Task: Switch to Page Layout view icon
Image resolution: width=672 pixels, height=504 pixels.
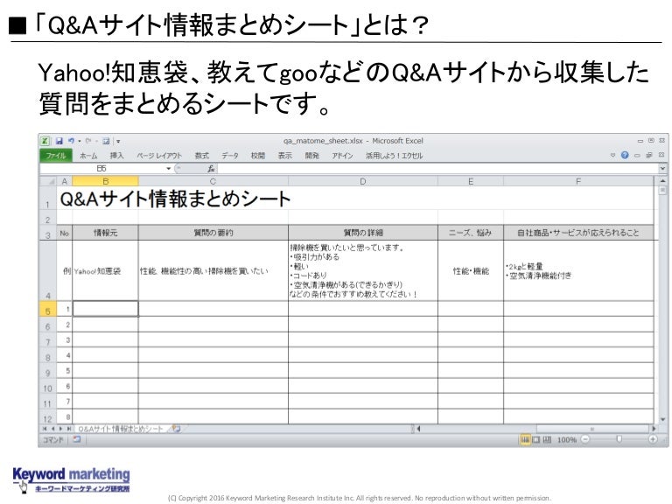Action: click(x=536, y=440)
